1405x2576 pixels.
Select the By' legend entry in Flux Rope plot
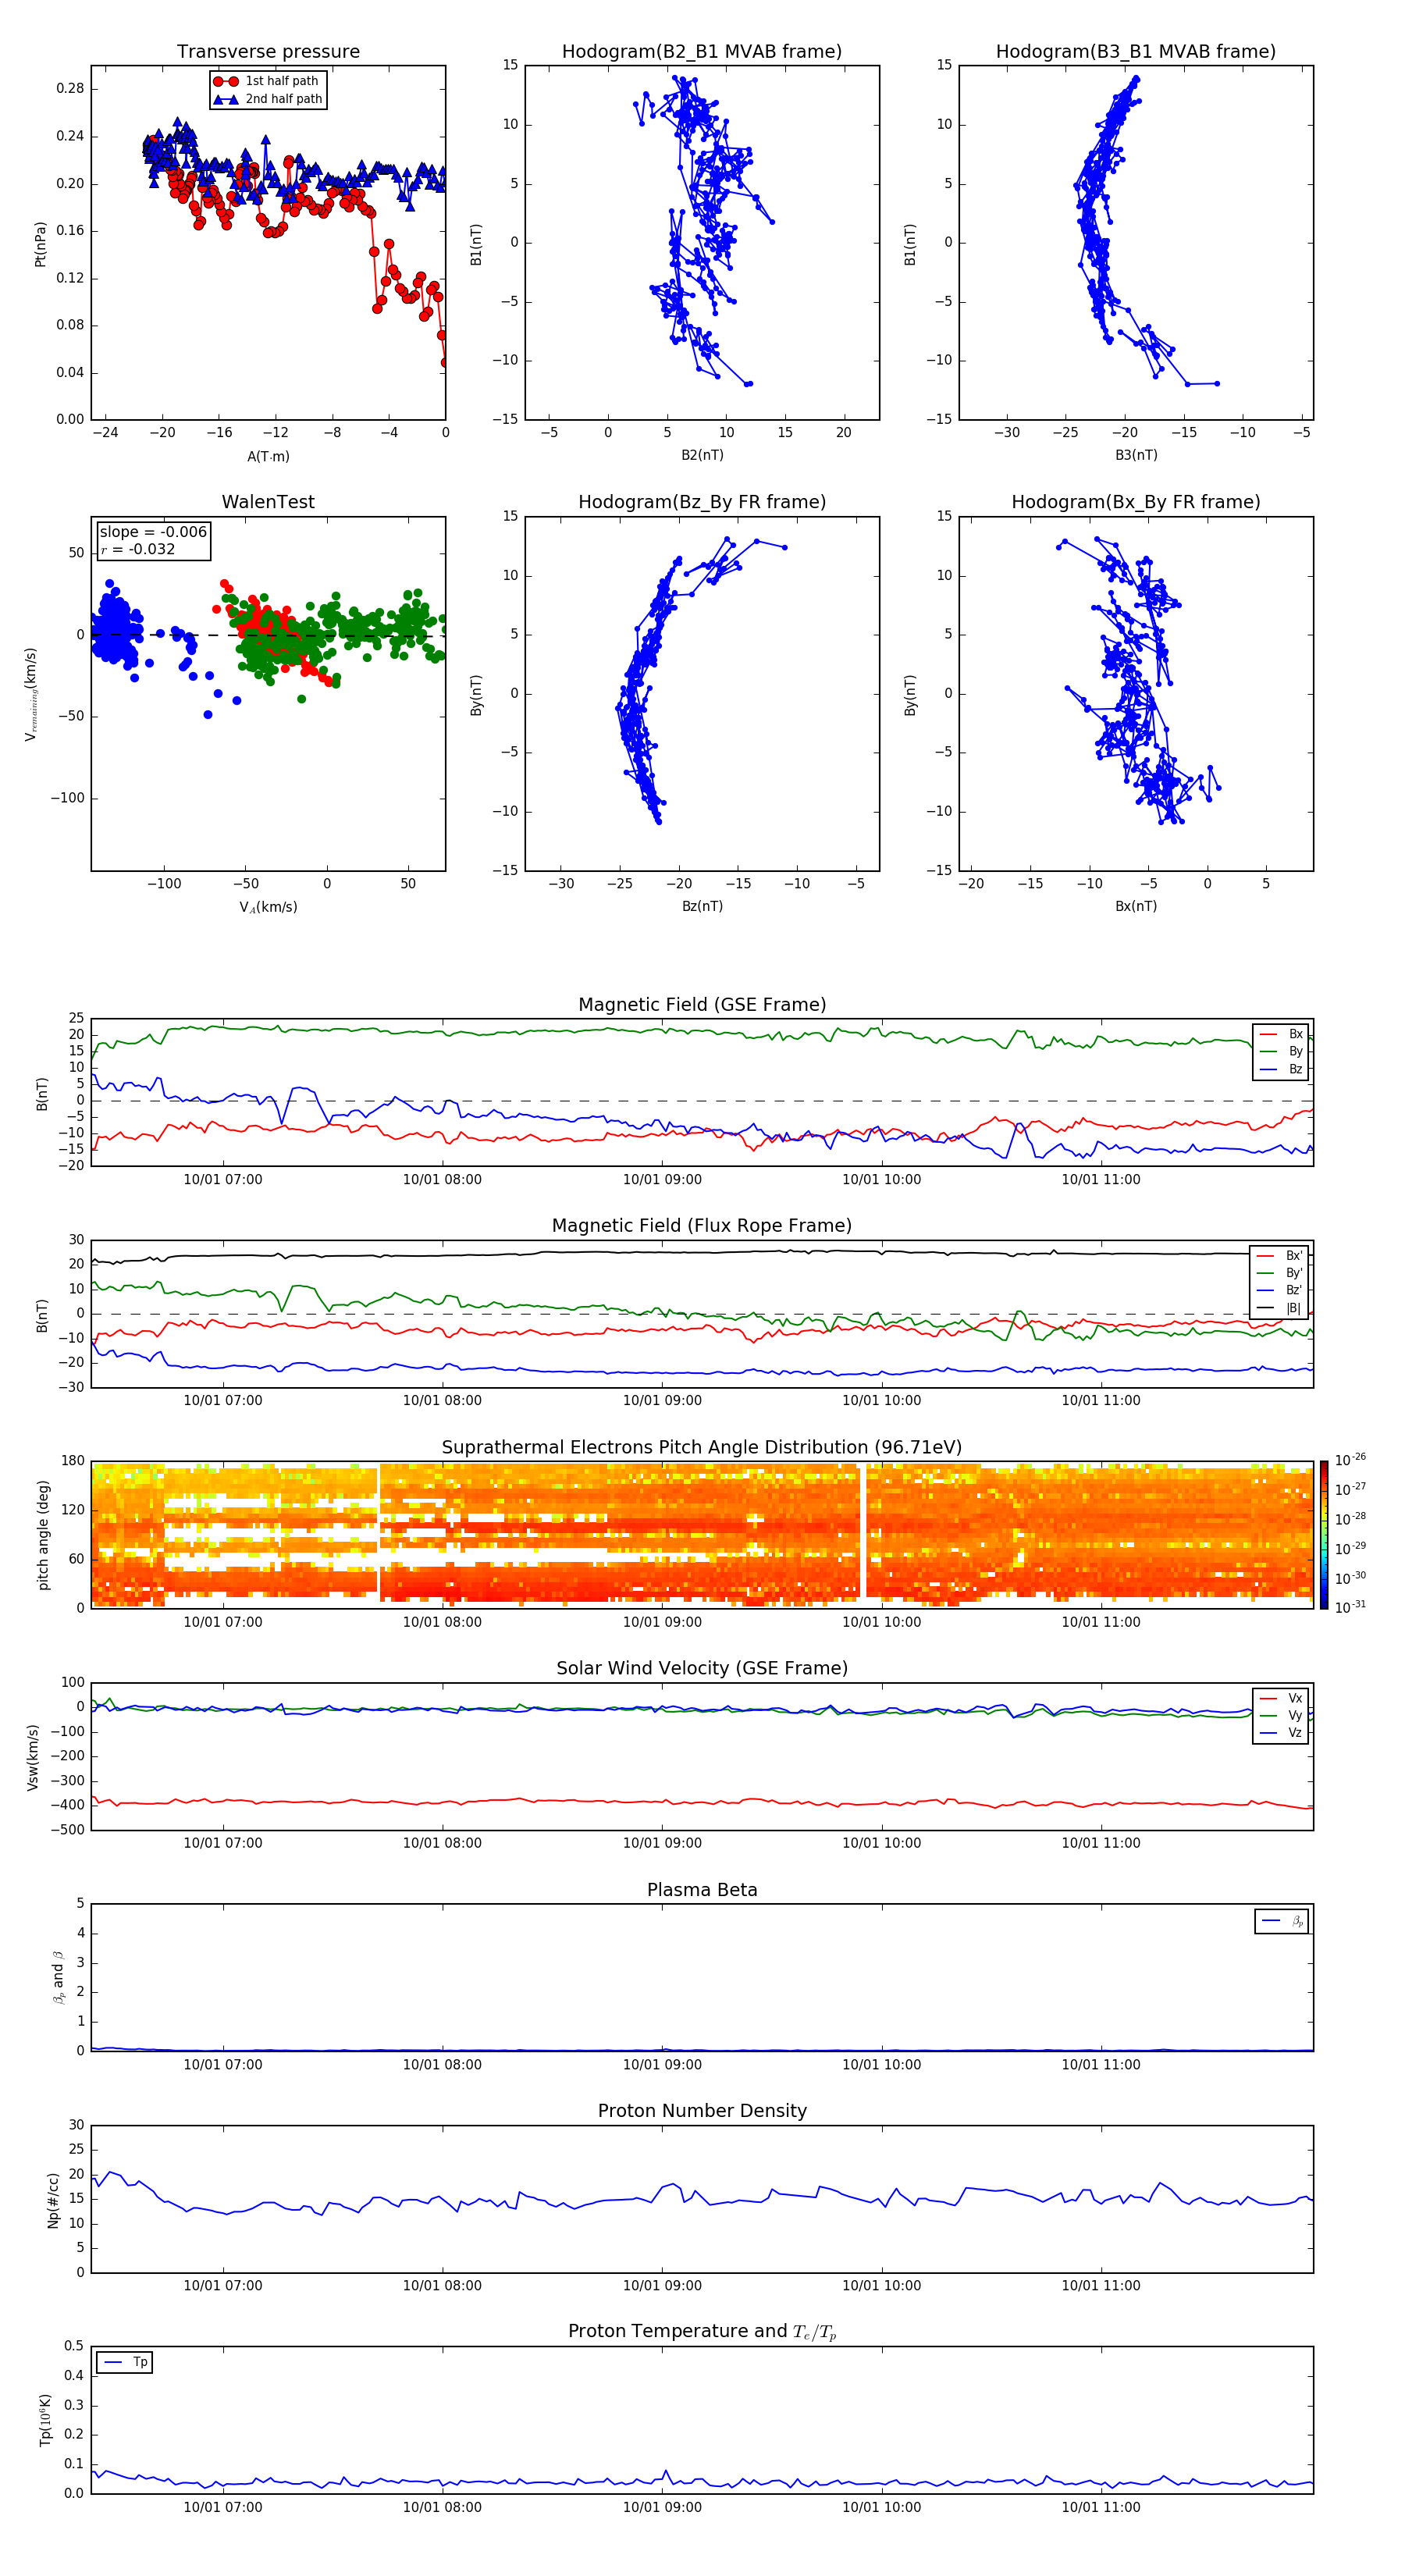[x=1280, y=1273]
